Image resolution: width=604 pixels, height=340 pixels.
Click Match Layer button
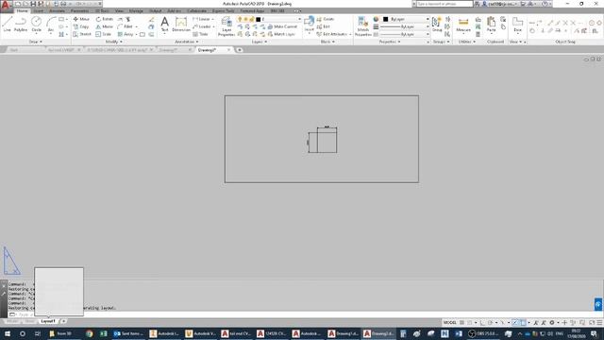click(x=281, y=34)
